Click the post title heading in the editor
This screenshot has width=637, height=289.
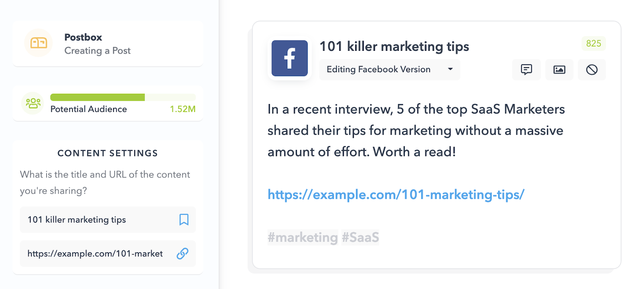394,46
